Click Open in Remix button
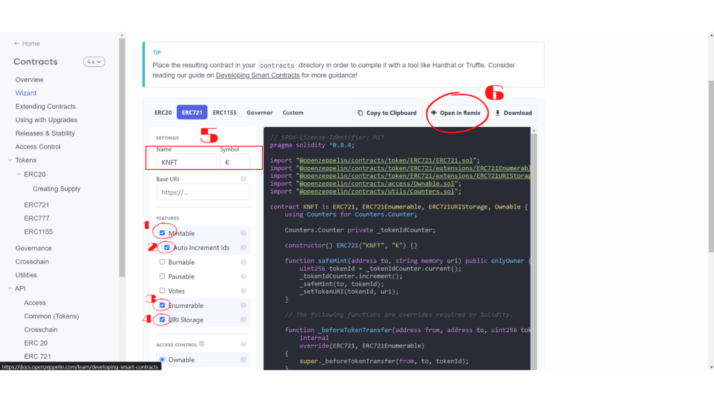The image size is (714, 402). 456,112
